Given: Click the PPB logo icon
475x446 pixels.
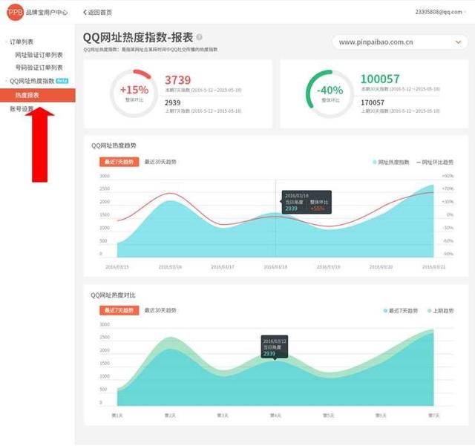Looking at the screenshot, I should point(15,12).
